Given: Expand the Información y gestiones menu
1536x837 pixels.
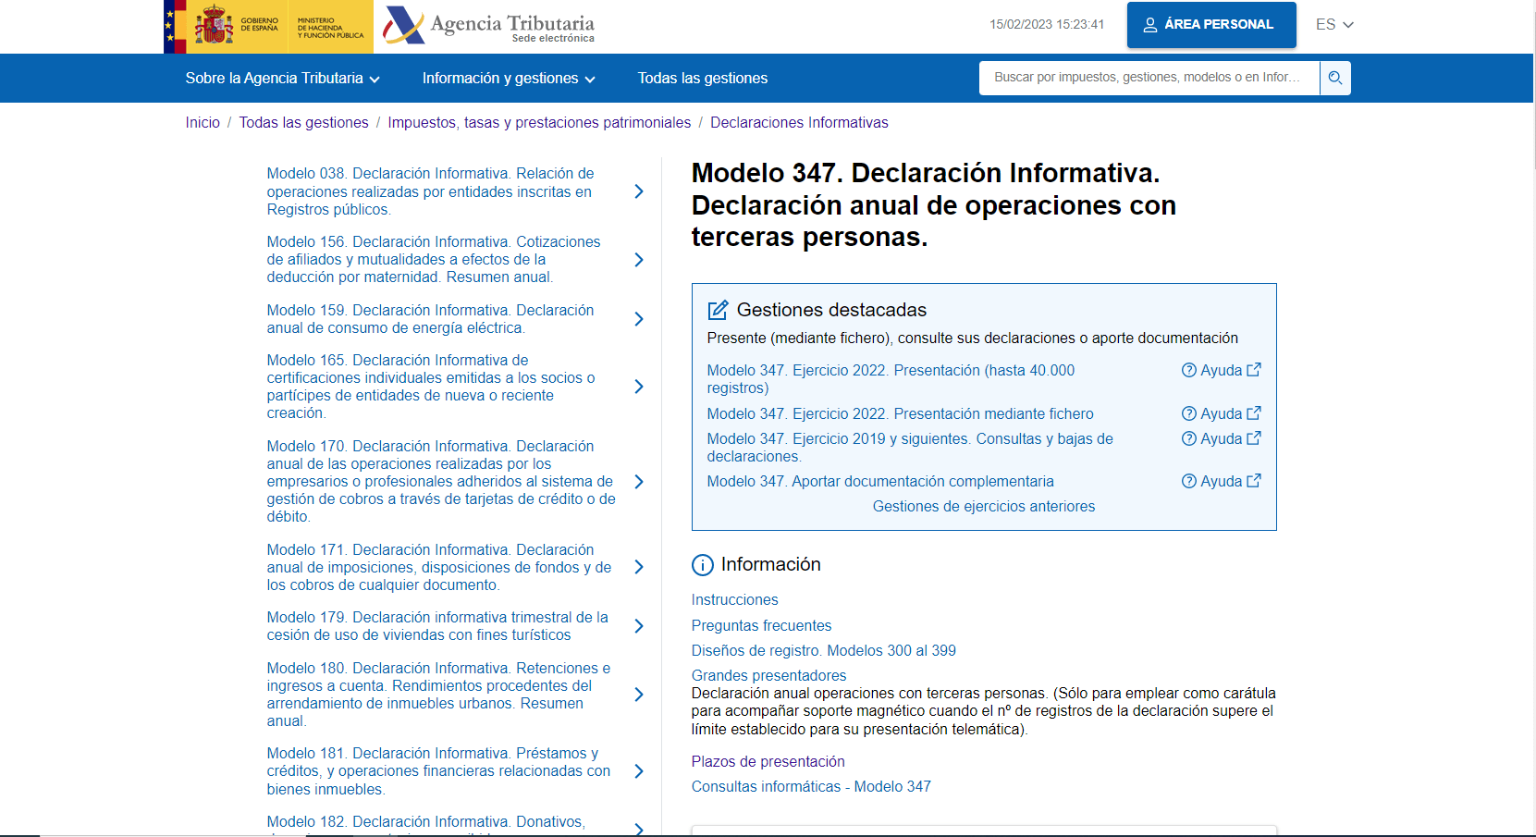Looking at the screenshot, I should pos(509,79).
